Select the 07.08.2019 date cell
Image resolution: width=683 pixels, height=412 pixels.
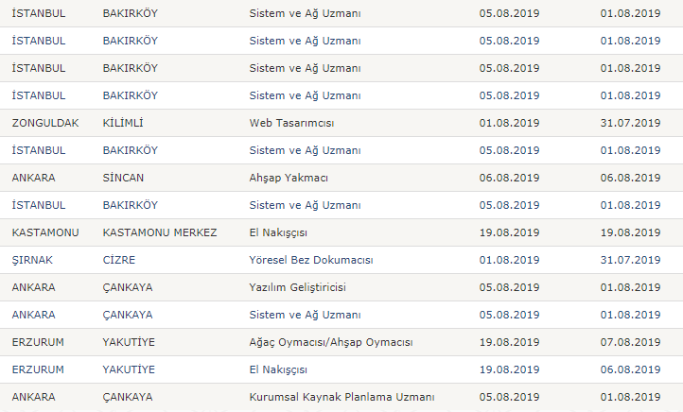630,342
